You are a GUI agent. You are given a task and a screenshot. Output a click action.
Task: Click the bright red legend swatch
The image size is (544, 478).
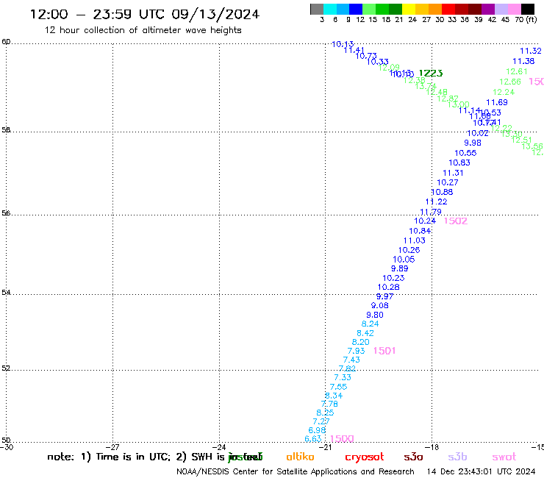pos(448,9)
